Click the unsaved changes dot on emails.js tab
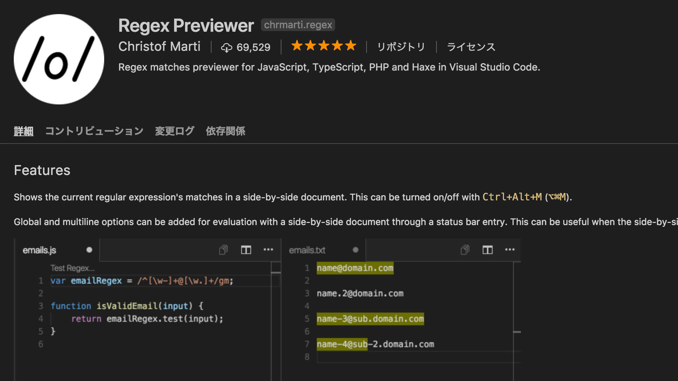 pyautogui.click(x=89, y=250)
